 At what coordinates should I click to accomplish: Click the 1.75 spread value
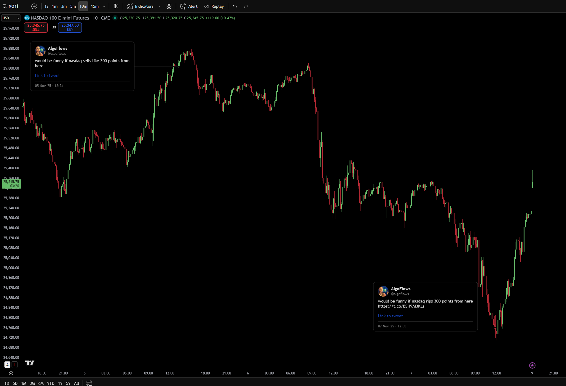[53, 27]
